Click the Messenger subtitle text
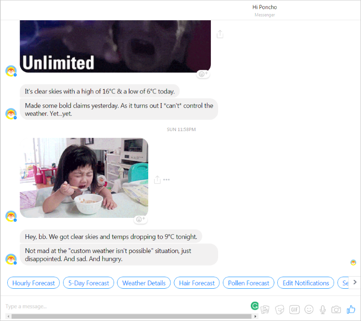Screen dimensions: 361x321 265,15
